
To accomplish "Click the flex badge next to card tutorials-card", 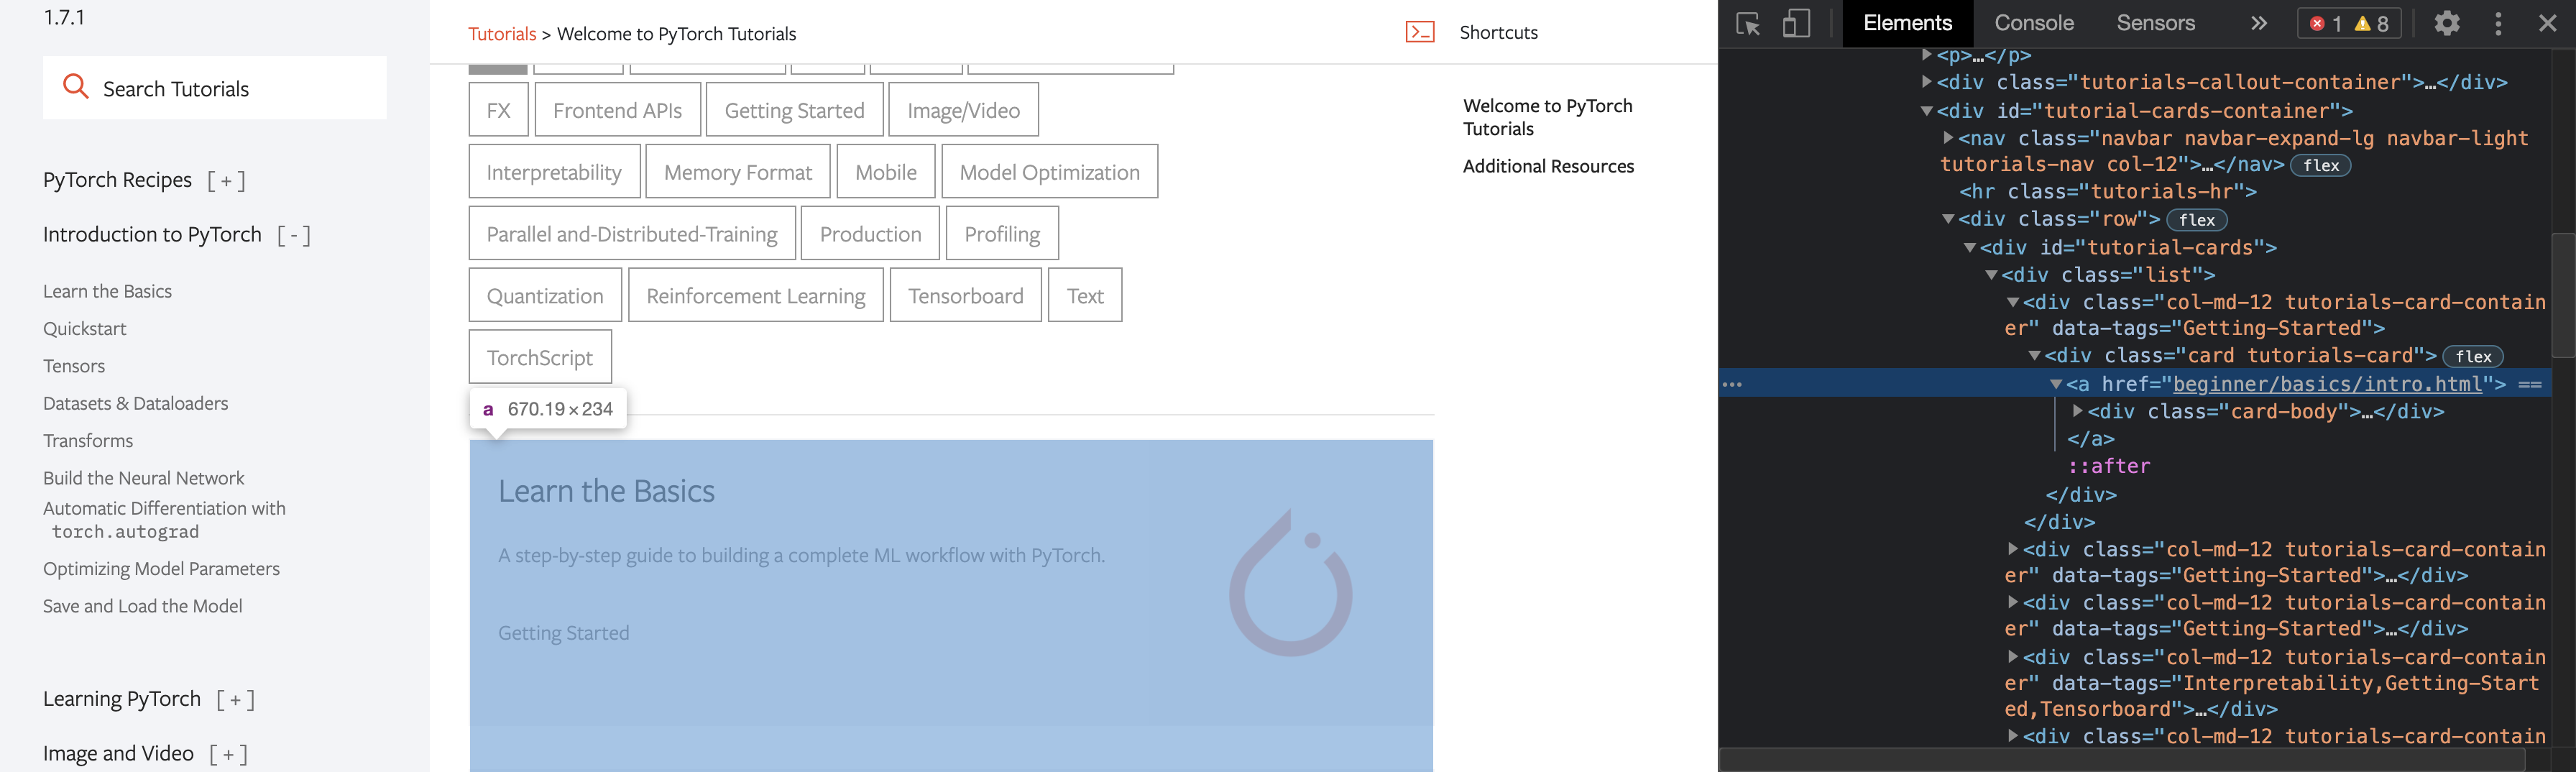I will (x=2473, y=357).
